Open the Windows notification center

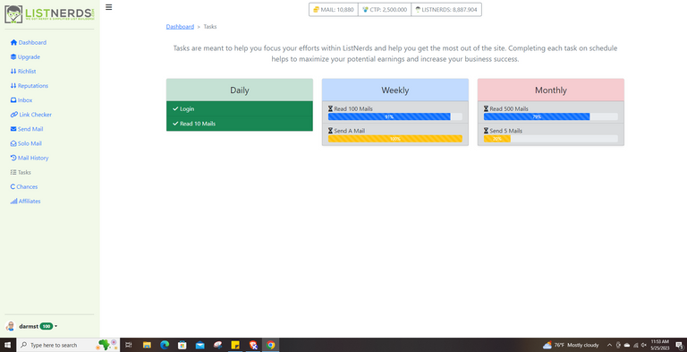click(x=679, y=345)
